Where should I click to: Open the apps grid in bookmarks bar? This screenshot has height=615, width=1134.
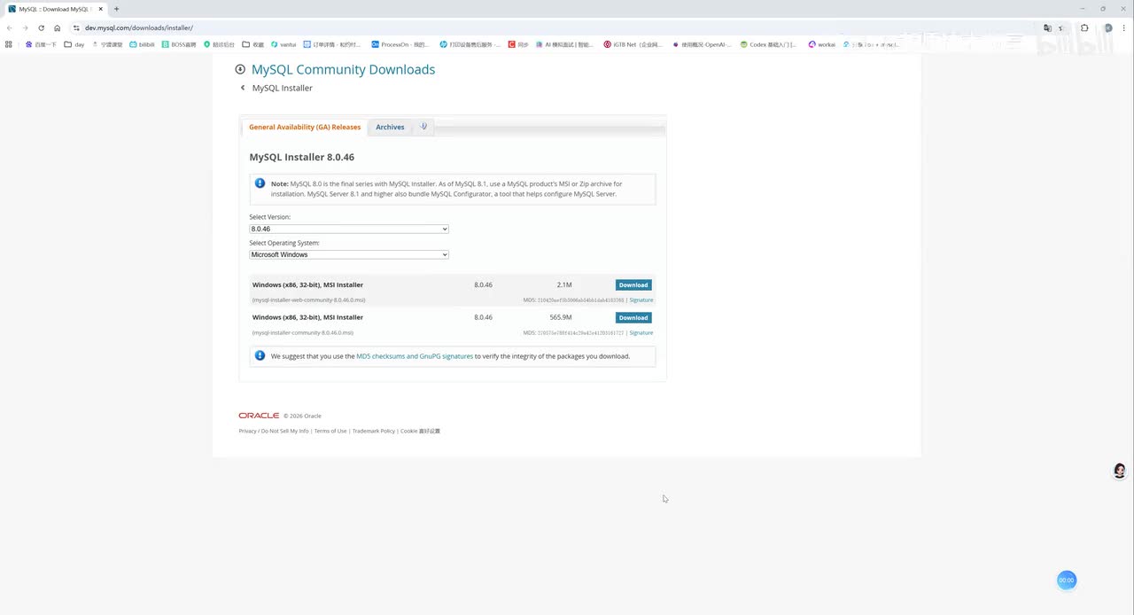9,44
